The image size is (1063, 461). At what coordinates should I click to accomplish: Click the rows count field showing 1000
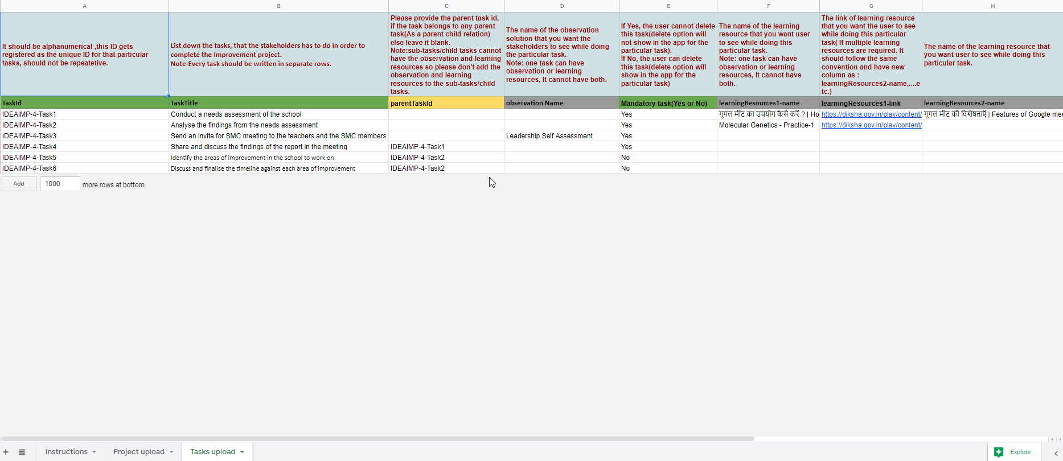[x=60, y=184]
